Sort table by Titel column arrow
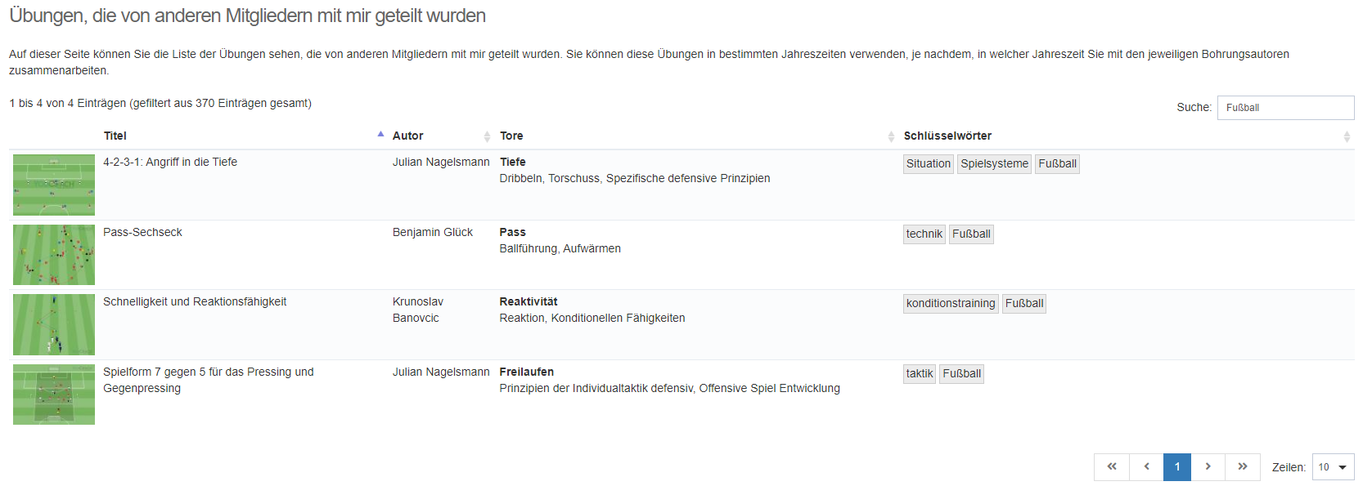The image size is (1363, 486). 380,135
